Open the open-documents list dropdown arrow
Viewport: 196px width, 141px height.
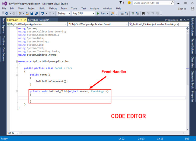188,20
